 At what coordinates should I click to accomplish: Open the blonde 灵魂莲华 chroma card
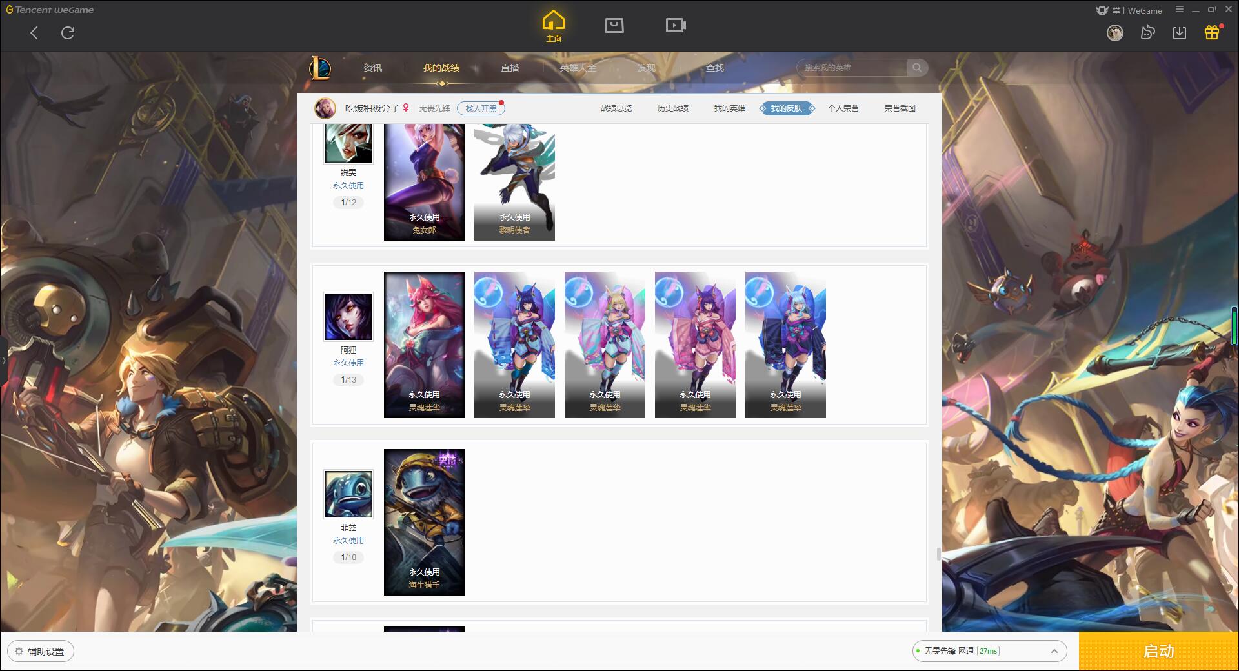click(x=605, y=345)
